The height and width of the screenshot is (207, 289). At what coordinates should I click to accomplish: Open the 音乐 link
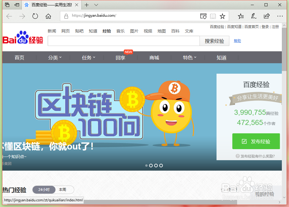[x=120, y=31]
